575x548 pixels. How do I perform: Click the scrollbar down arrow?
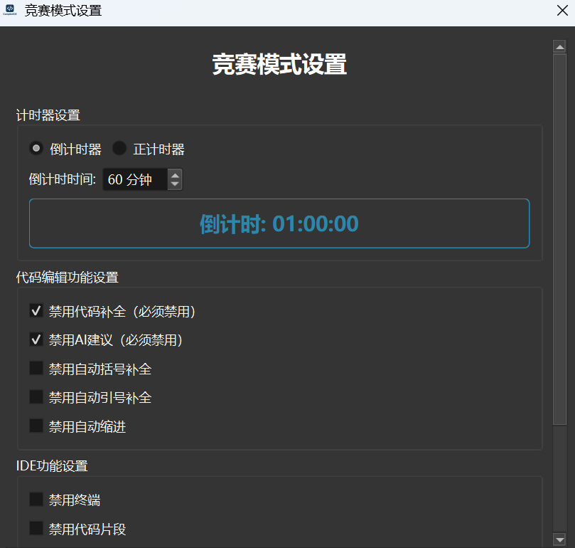[x=561, y=538]
